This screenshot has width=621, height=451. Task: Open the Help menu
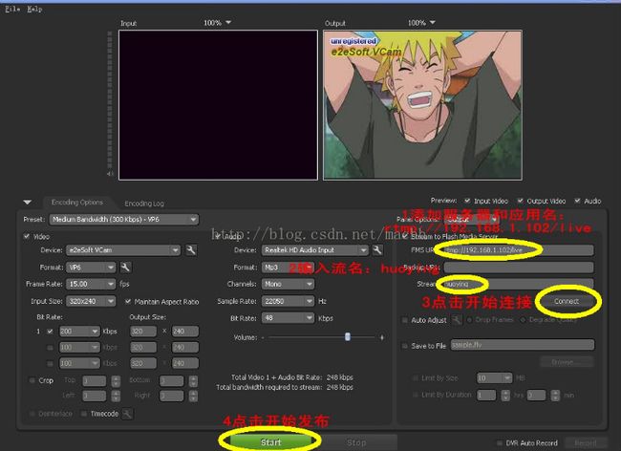click(34, 9)
